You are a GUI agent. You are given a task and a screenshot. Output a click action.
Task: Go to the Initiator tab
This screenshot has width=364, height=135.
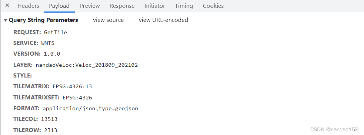click(x=155, y=6)
